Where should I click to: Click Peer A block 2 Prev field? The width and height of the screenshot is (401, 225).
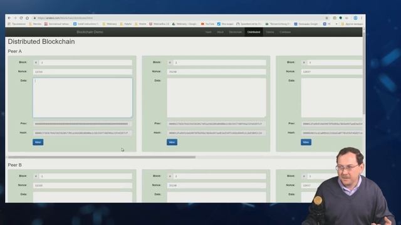217,124
